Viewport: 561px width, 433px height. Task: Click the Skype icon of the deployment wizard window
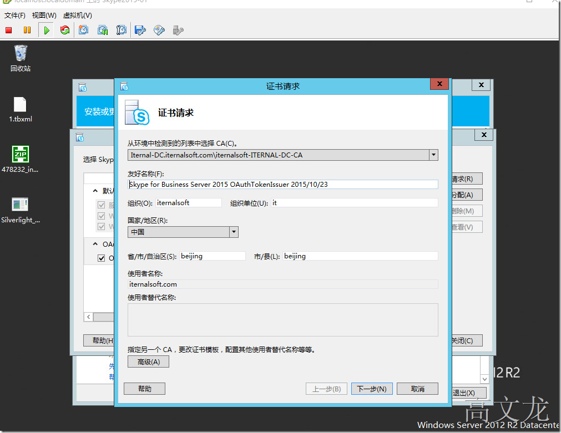click(83, 87)
